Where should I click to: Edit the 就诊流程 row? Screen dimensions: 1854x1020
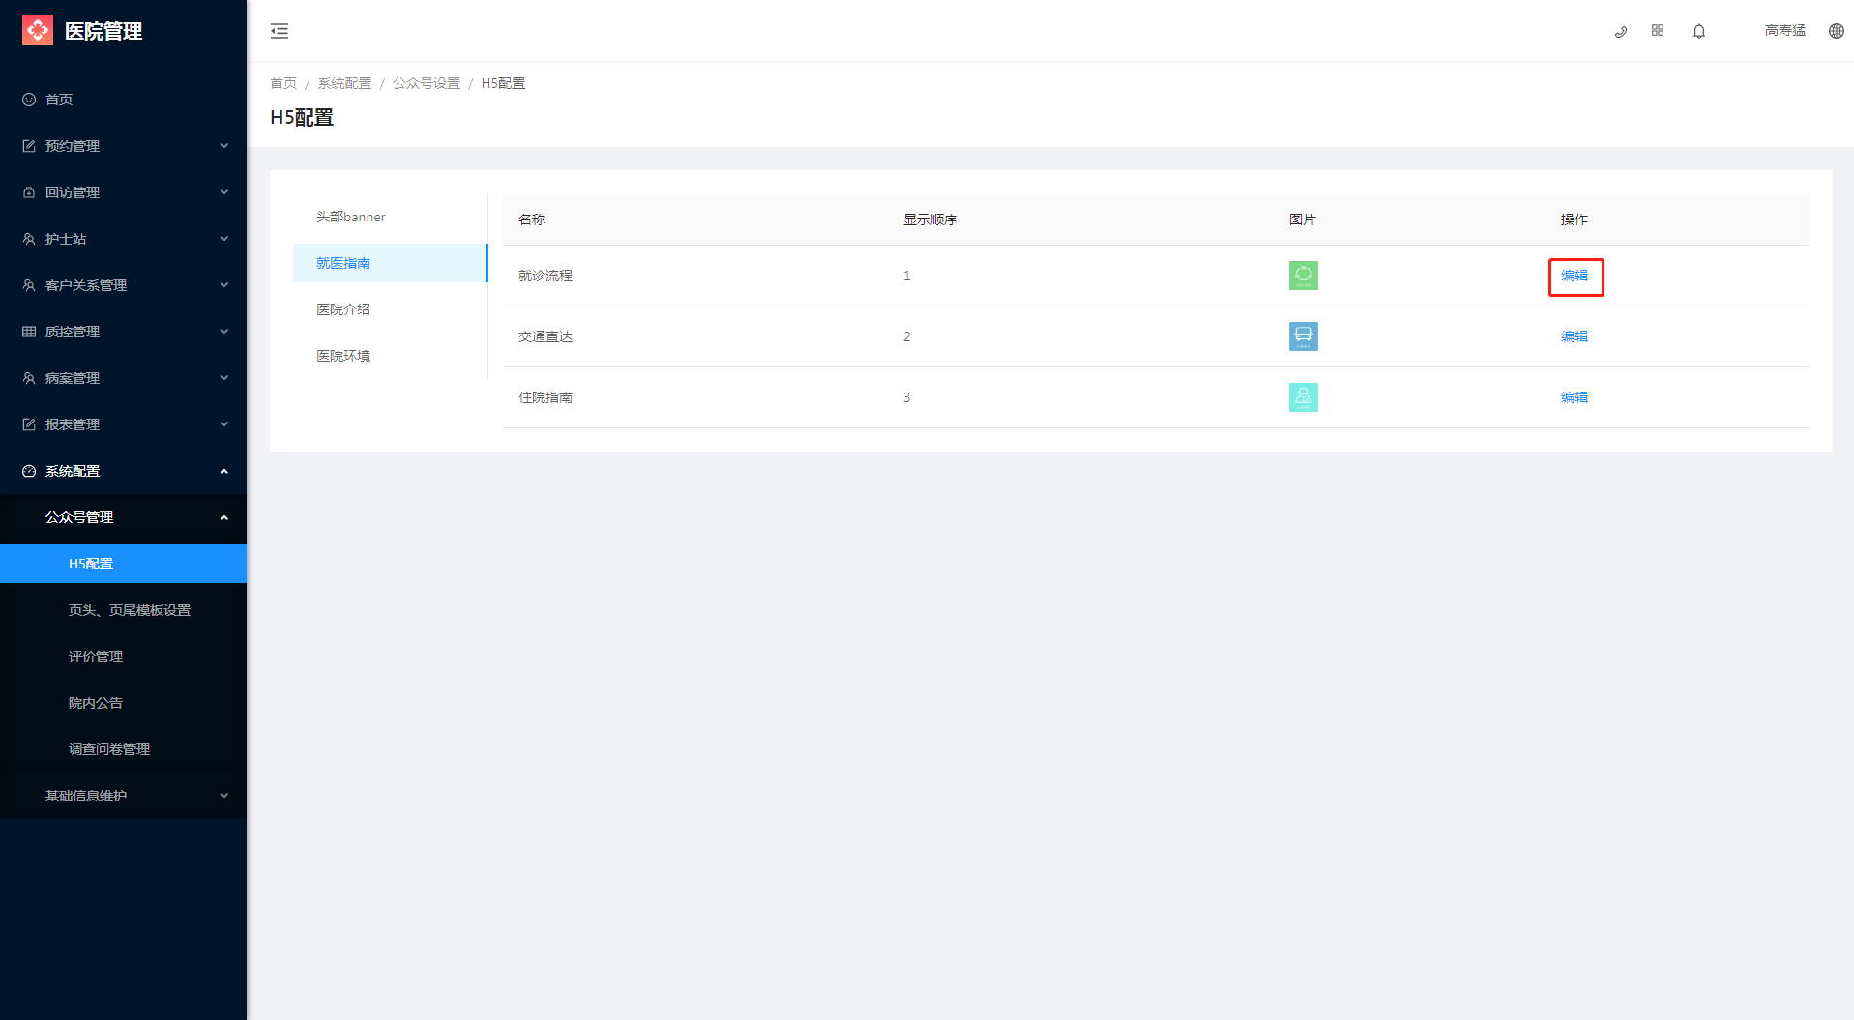pos(1574,276)
